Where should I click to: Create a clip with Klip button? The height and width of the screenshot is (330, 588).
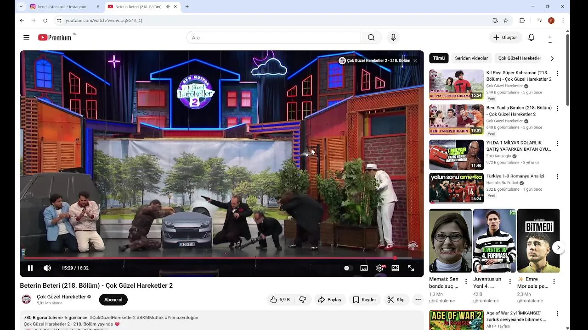tap(396, 300)
